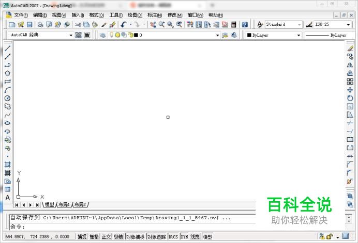Open the ByLayer linetype dropdown
The height and width of the screenshot is (243, 358).
point(330,35)
